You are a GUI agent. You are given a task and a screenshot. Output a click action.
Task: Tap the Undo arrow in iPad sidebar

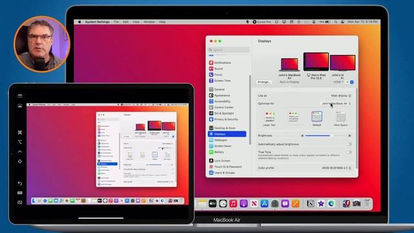tap(20, 183)
